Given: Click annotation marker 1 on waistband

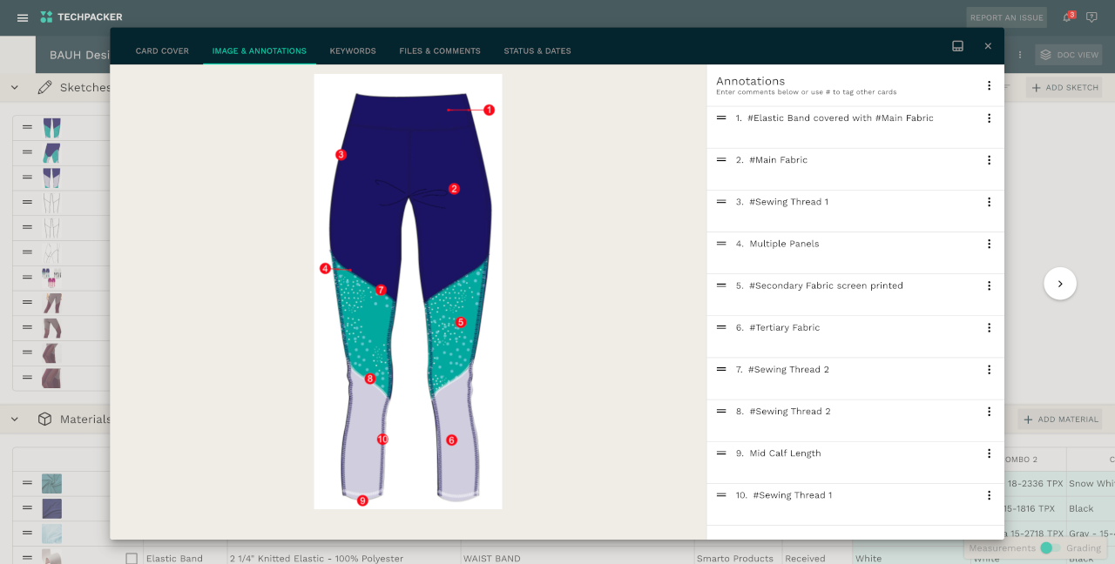Looking at the screenshot, I should tap(489, 111).
